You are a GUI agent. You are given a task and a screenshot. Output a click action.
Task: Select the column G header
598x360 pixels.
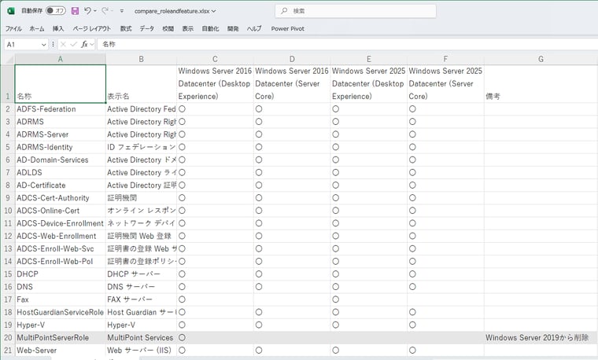click(541, 59)
